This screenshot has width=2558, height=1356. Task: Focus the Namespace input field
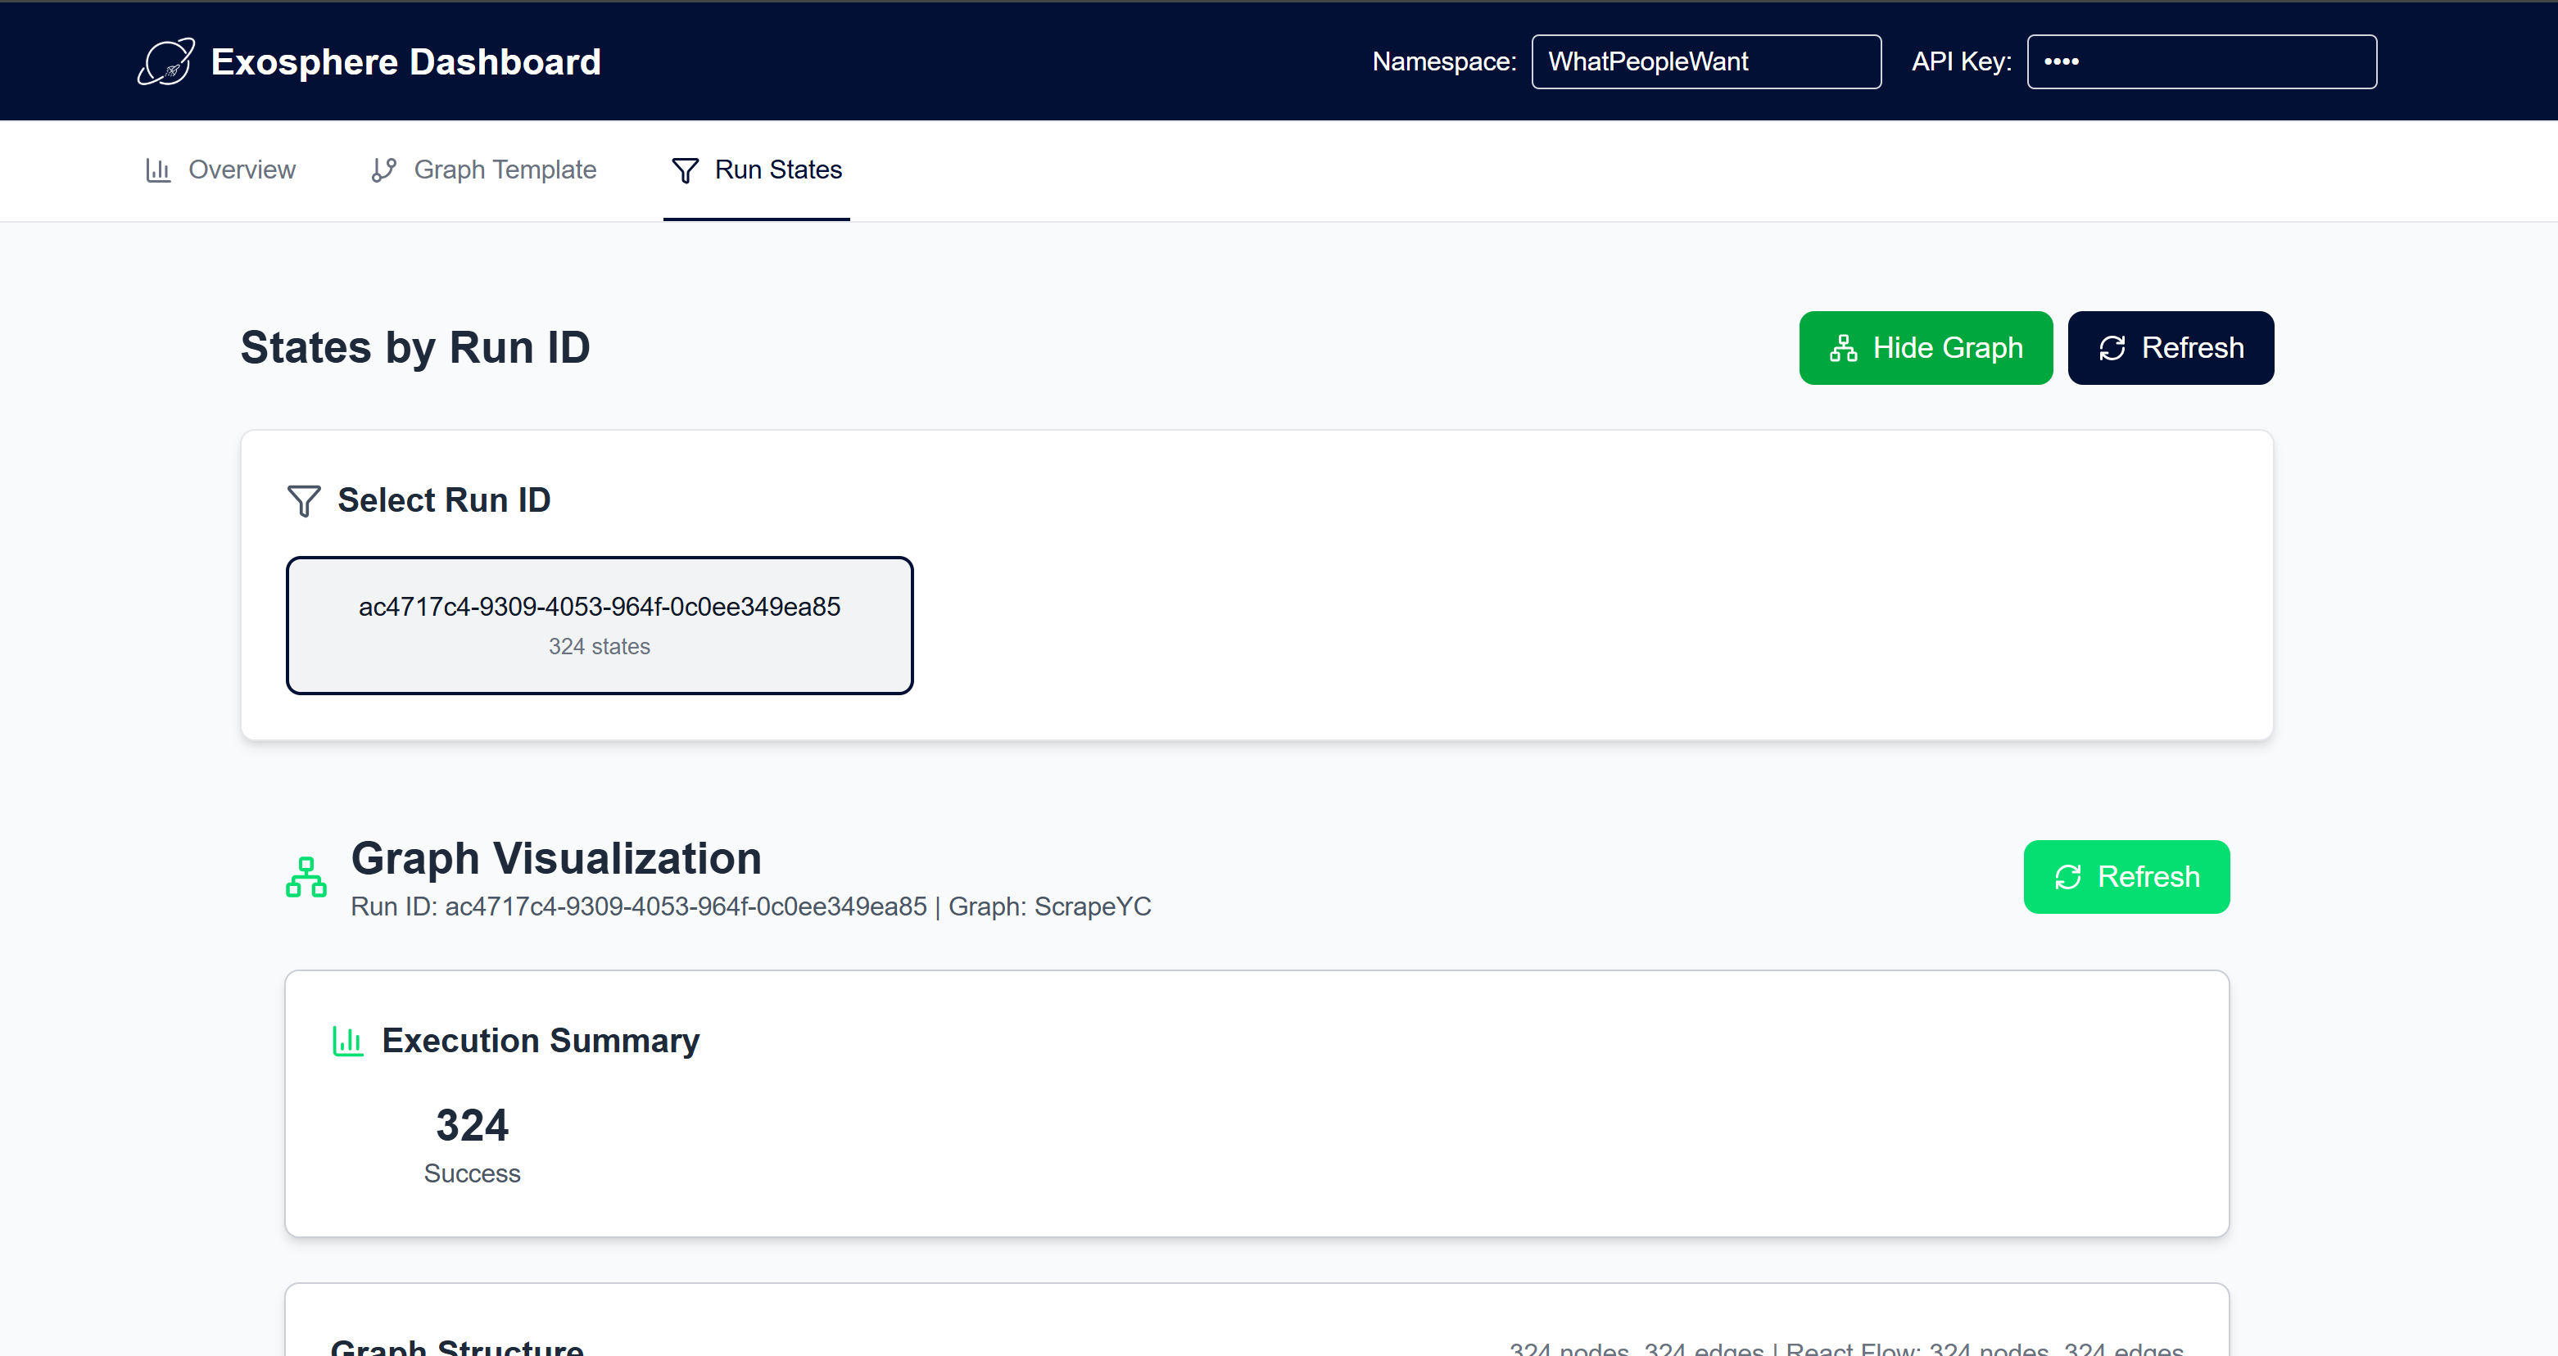(1705, 61)
